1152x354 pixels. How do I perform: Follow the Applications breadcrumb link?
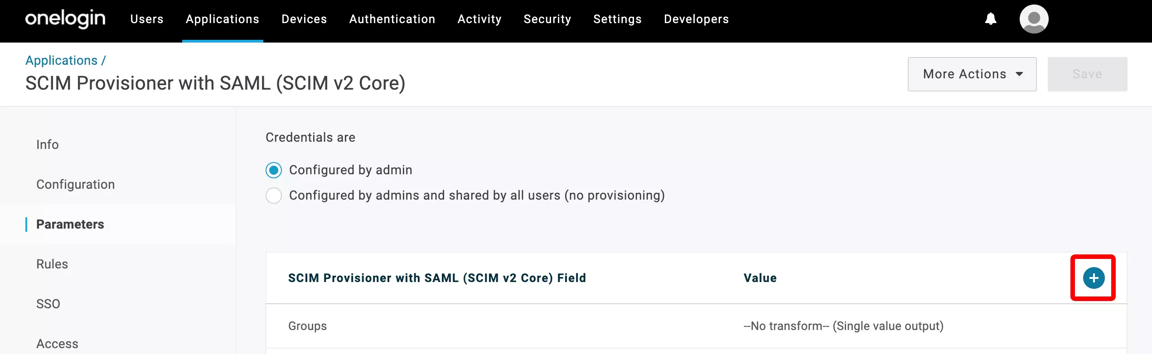coord(62,61)
